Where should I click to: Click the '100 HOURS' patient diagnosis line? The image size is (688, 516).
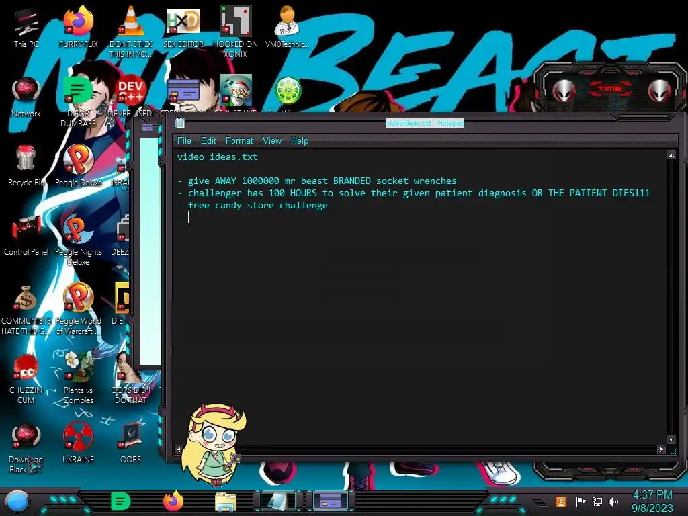tap(413, 193)
